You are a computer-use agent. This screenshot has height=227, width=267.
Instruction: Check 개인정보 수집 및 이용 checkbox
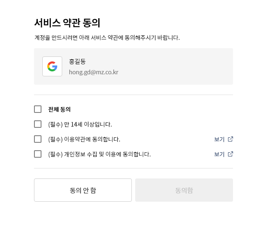click(38, 154)
